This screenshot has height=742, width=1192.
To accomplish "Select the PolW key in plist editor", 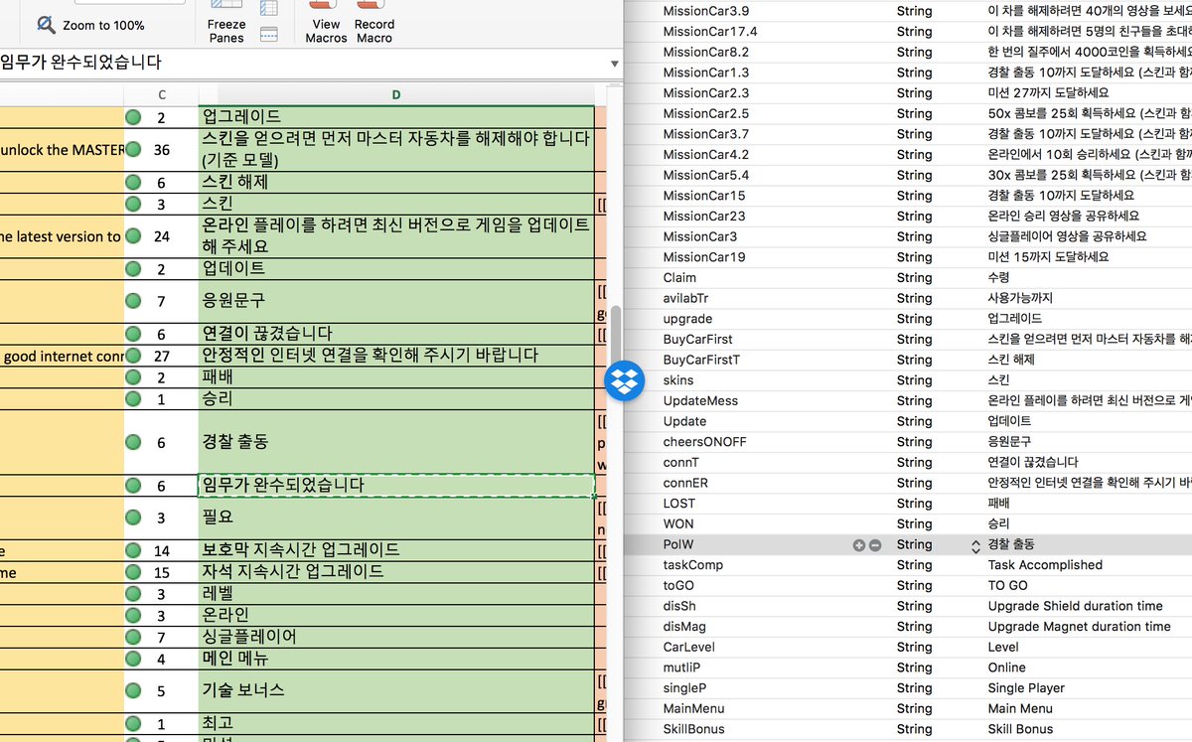I will point(678,544).
